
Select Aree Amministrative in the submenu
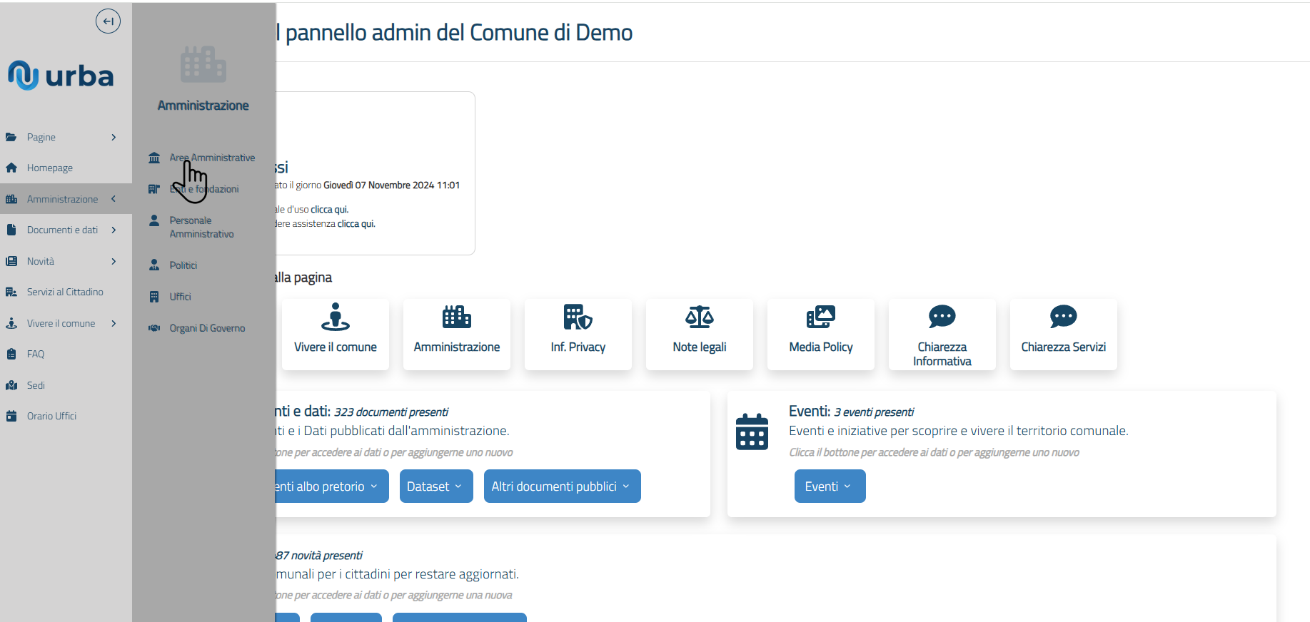212,158
